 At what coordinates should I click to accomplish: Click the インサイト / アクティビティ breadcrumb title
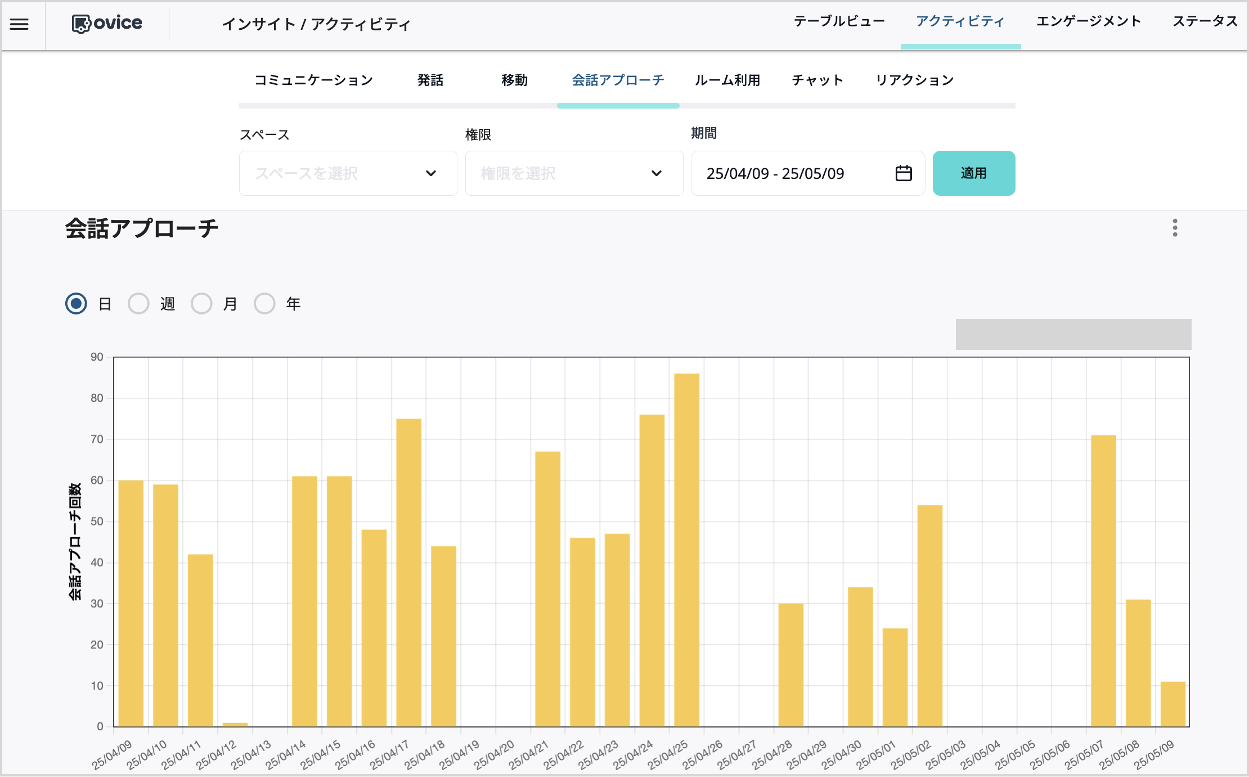coord(316,24)
